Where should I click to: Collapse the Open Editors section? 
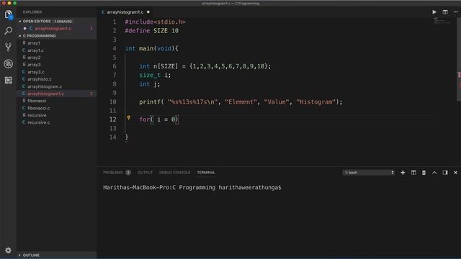click(20, 22)
